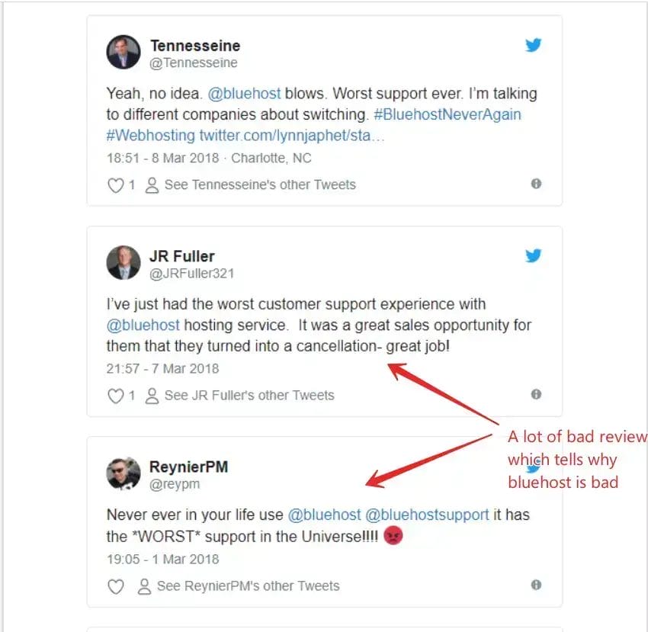
Task: Open JR Fuller's profile picture
Action: [x=124, y=263]
